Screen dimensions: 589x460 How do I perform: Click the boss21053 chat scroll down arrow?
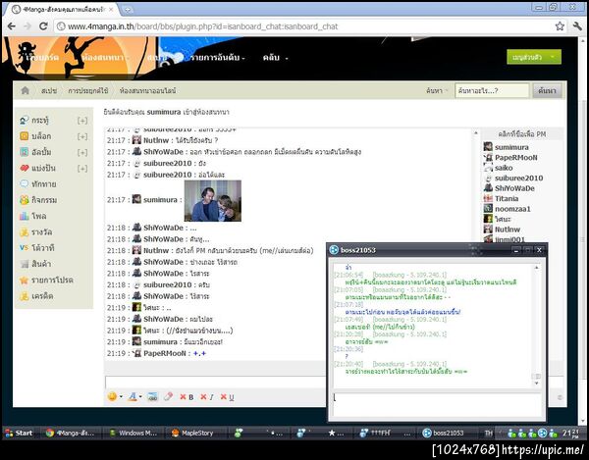coord(536,383)
